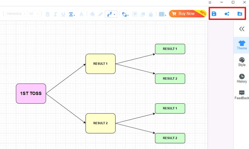Viewport: 249px width, 149px height.
Task: Open the hamburger menu in title bar
Action: pos(210,2)
